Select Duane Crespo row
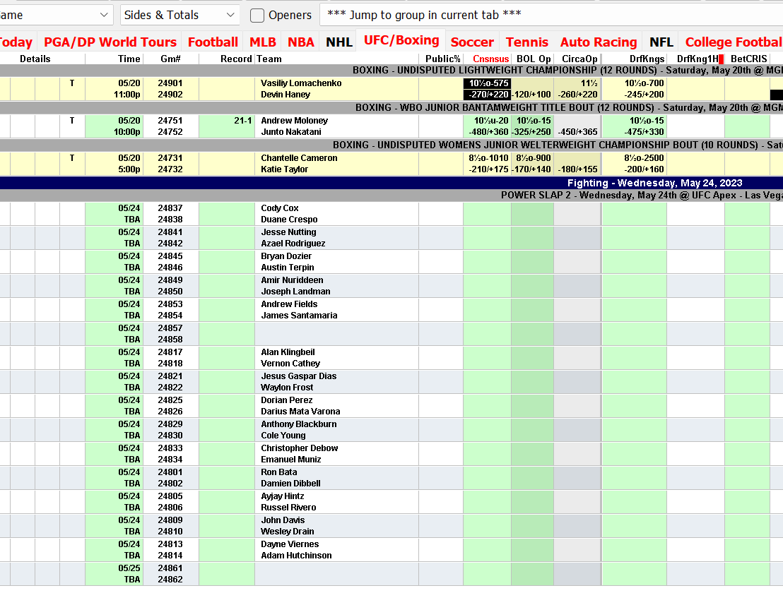Image resolution: width=783 pixels, height=593 pixels. 288,220
